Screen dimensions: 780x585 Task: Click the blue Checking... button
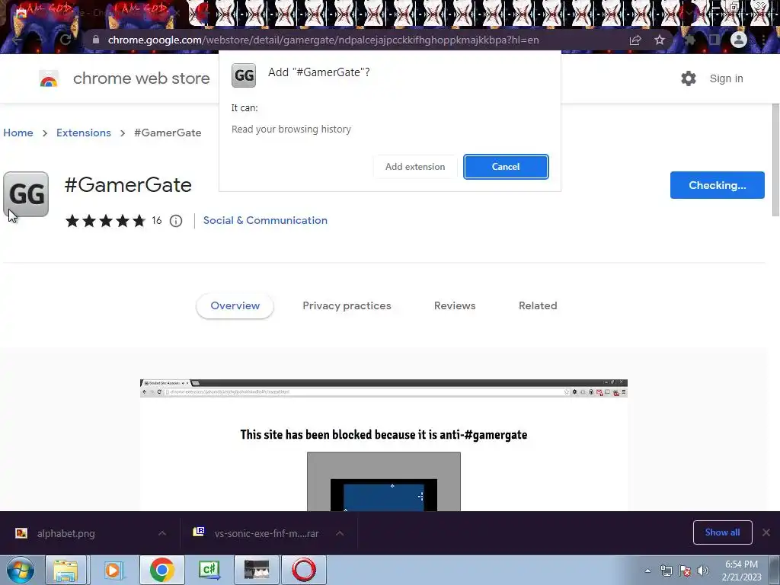pyautogui.click(x=718, y=185)
